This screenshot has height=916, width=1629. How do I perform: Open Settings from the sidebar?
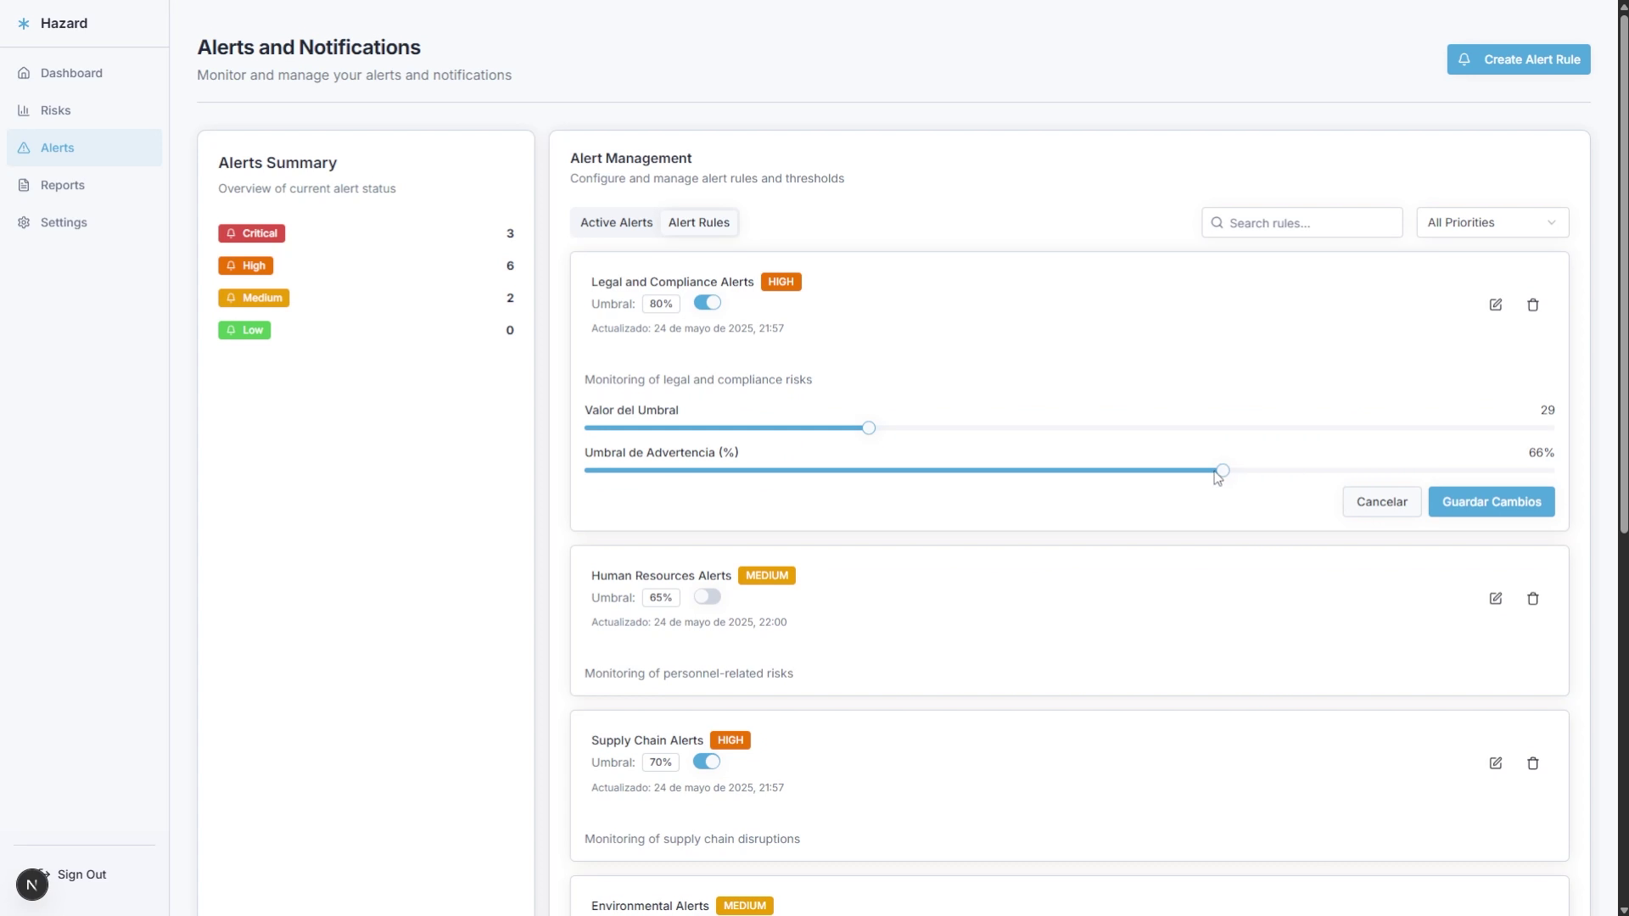[x=64, y=222]
